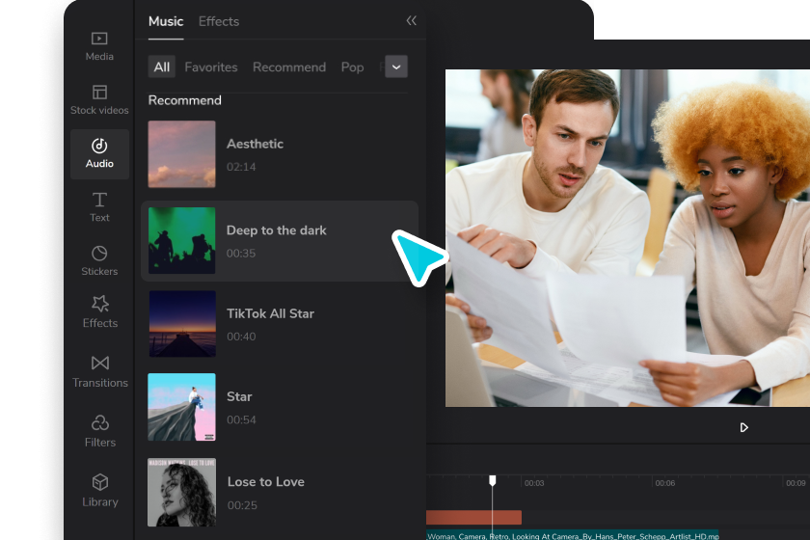
Task: Select the 'Lose to Love' title
Action: pyautogui.click(x=265, y=481)
